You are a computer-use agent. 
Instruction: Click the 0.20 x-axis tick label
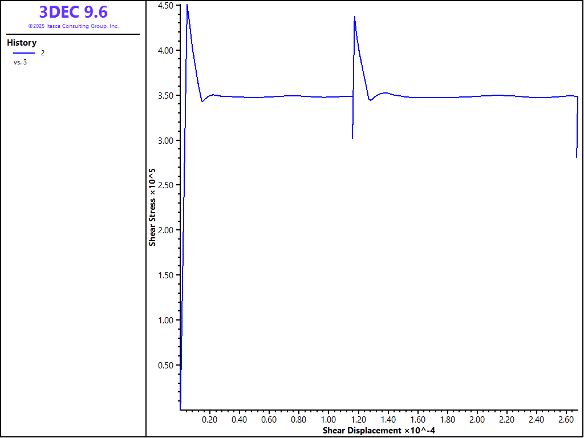click(x=210, y=420)
